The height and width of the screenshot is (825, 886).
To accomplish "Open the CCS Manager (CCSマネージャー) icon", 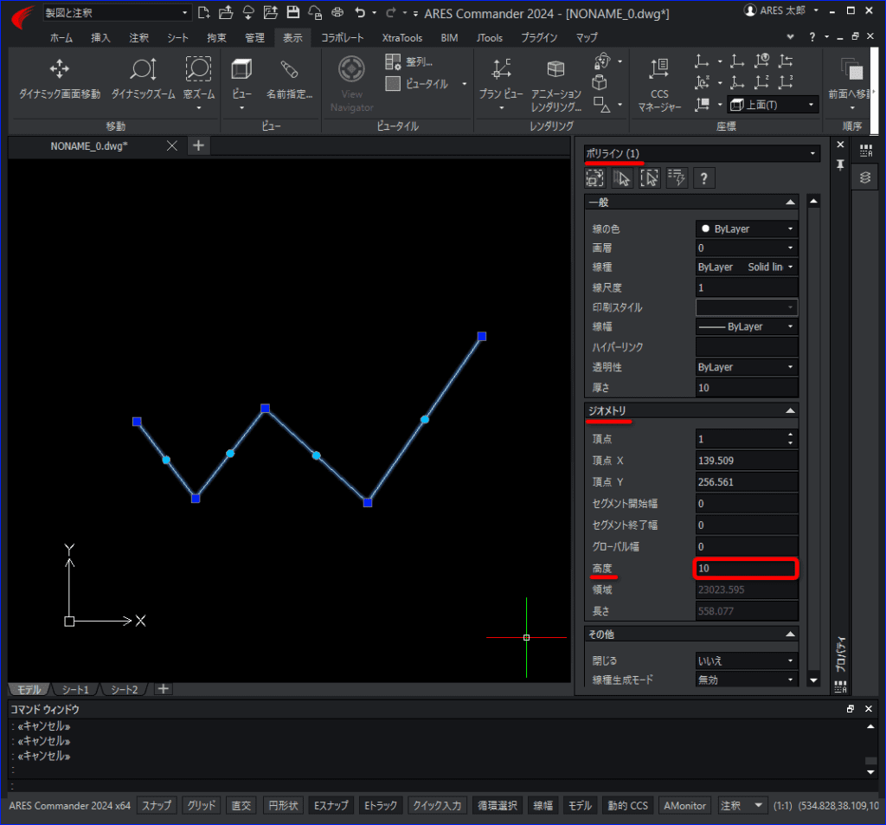I will [659, 70].
